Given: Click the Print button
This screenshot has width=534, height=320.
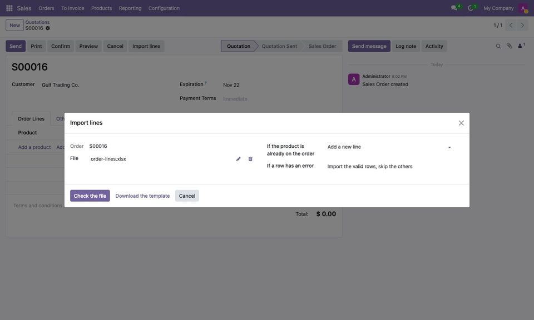Looking at the screenshot, I should coord(37,46).
